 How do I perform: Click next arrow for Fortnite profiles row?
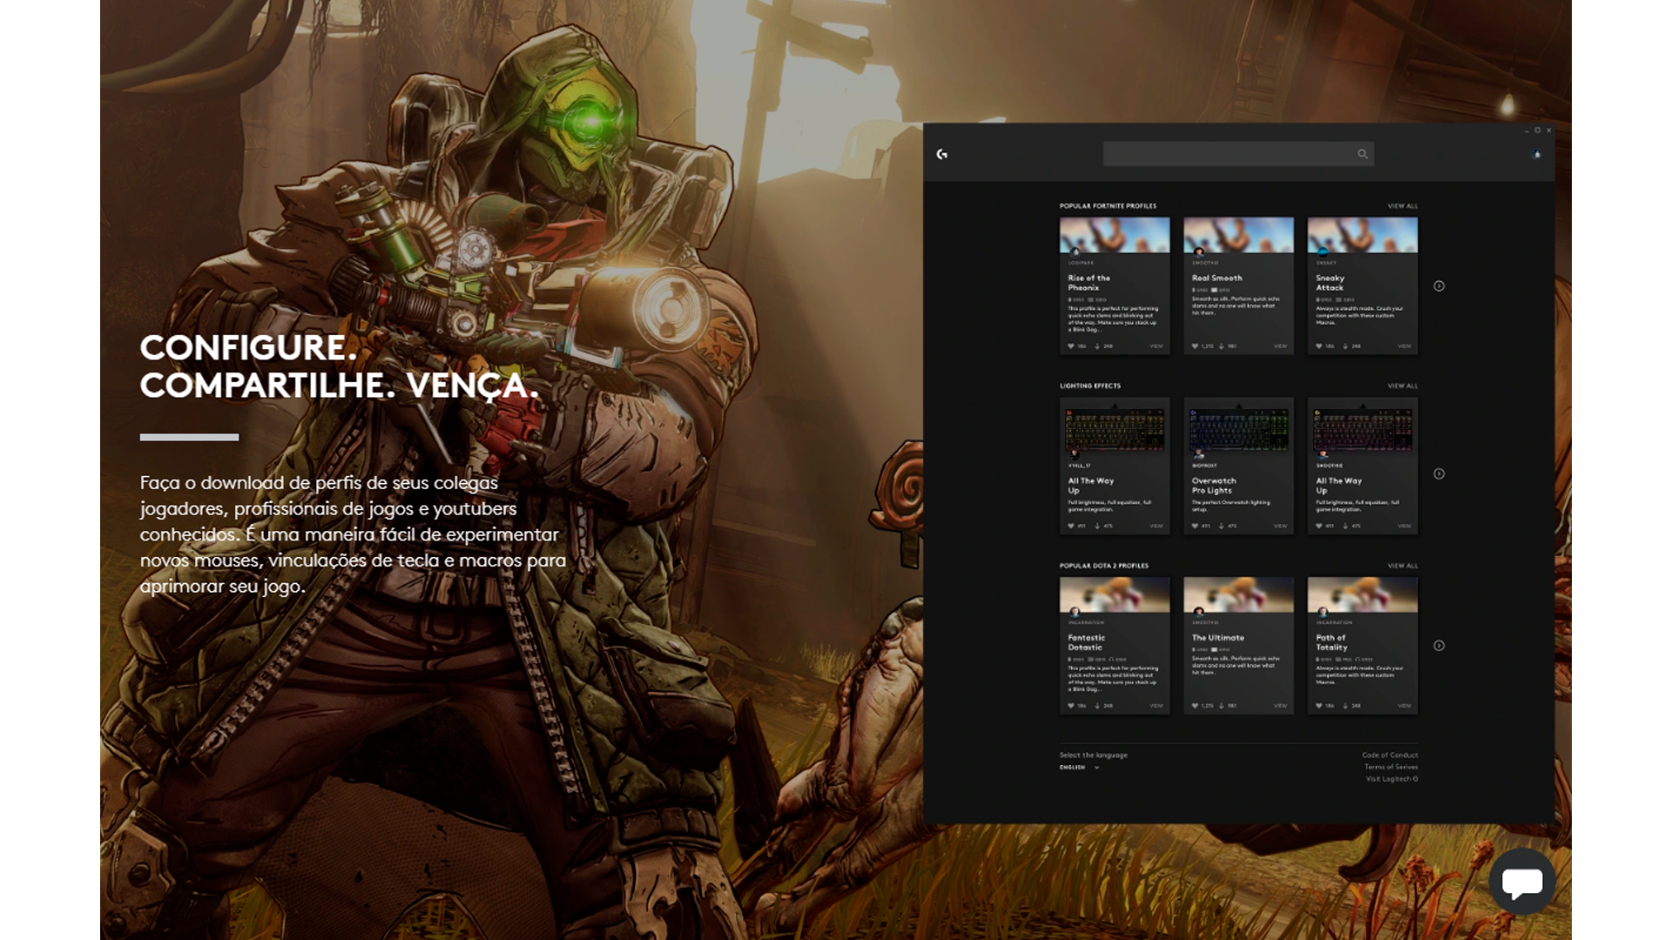tap(1439, 286)
